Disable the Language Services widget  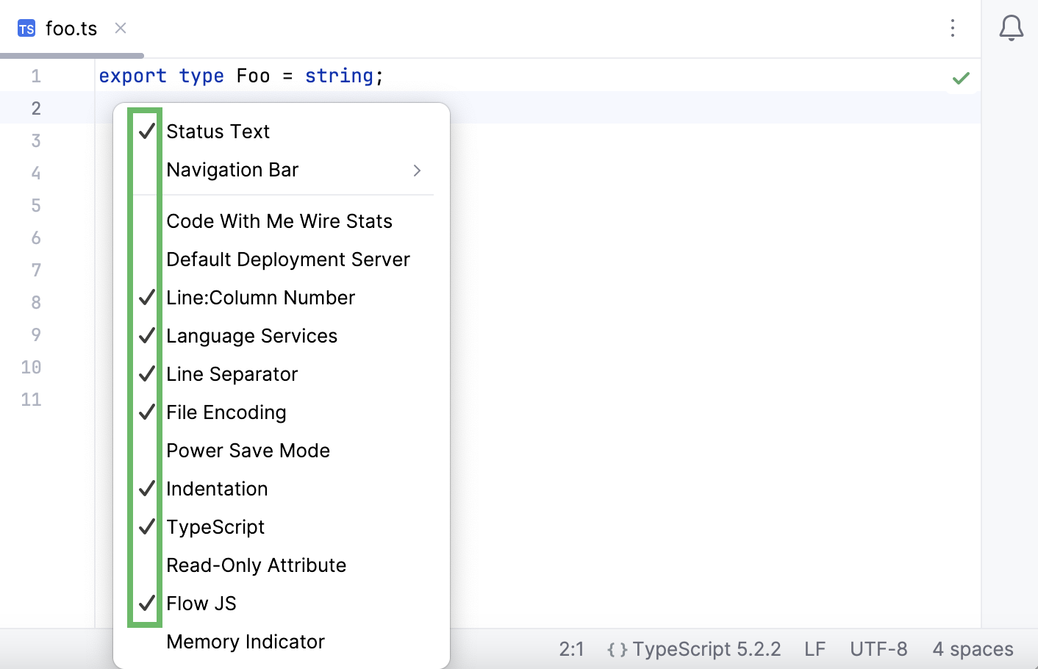(x=252, y=335)
